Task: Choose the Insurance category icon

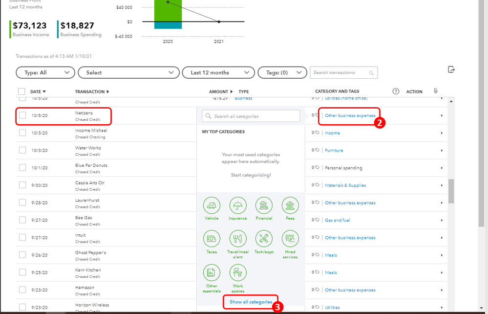Action: coord(238,205)
